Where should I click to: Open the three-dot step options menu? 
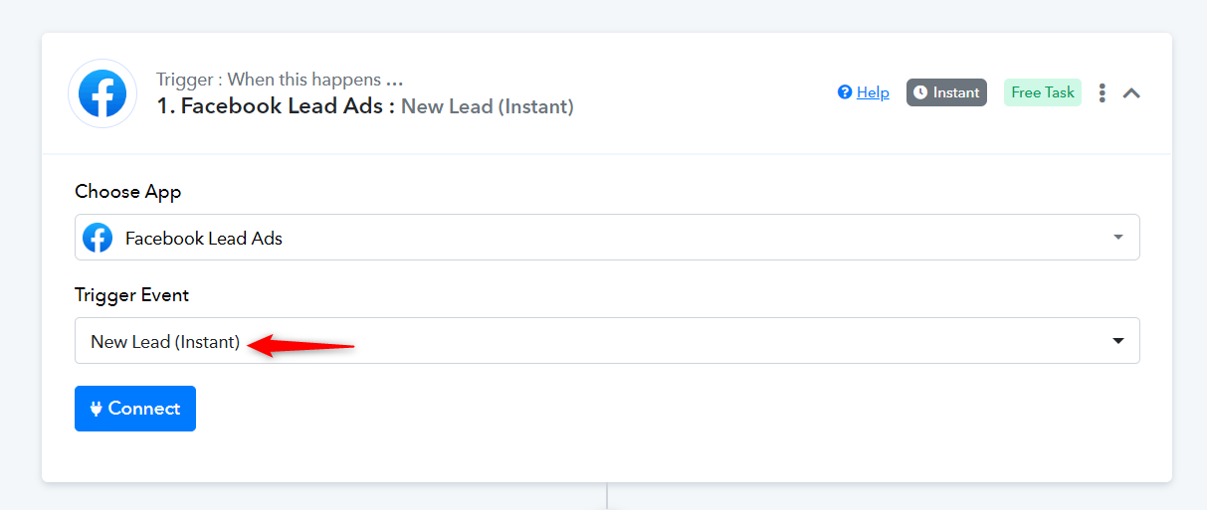point(1103,92)
